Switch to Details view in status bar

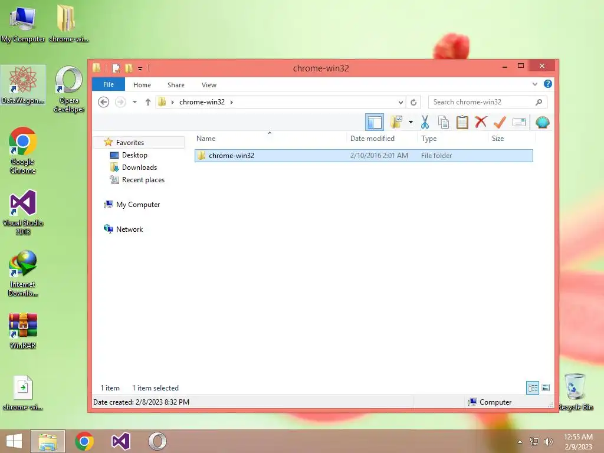coord(533,388)
